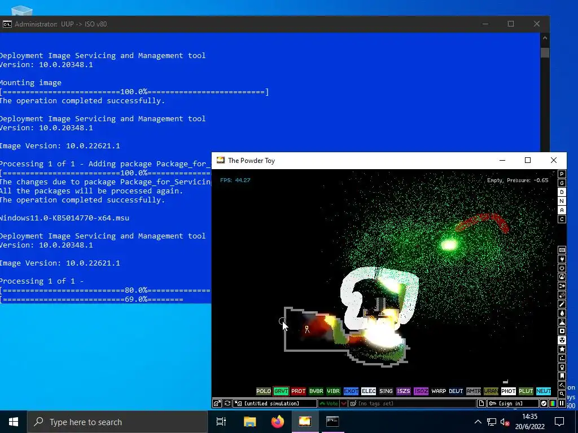Screen dimensions: 578x433
Task: Open the Liquids droplet category icon
Action: [562, 313]
